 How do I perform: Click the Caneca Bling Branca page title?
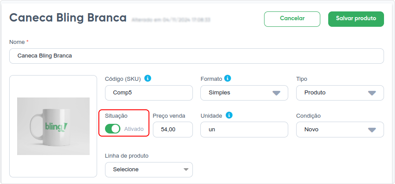point(68,18)
